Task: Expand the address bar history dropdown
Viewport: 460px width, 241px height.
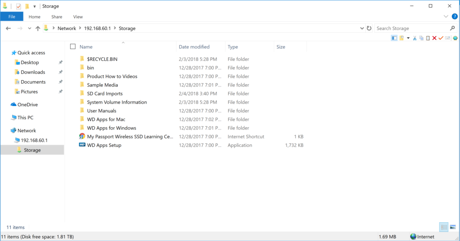Action: point(362,28)
